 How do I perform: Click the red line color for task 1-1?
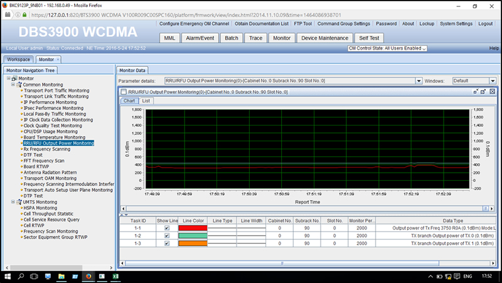pos(193,228)
